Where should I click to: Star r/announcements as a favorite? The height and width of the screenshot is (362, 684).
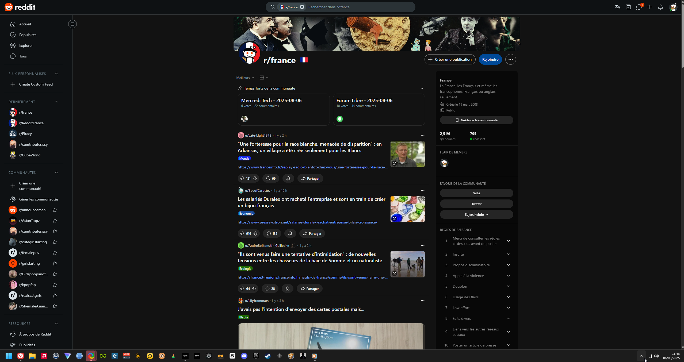coord(55,210)
